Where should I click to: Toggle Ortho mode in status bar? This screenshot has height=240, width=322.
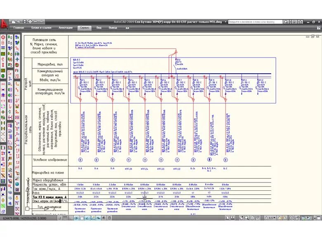[x=71, y=218]
